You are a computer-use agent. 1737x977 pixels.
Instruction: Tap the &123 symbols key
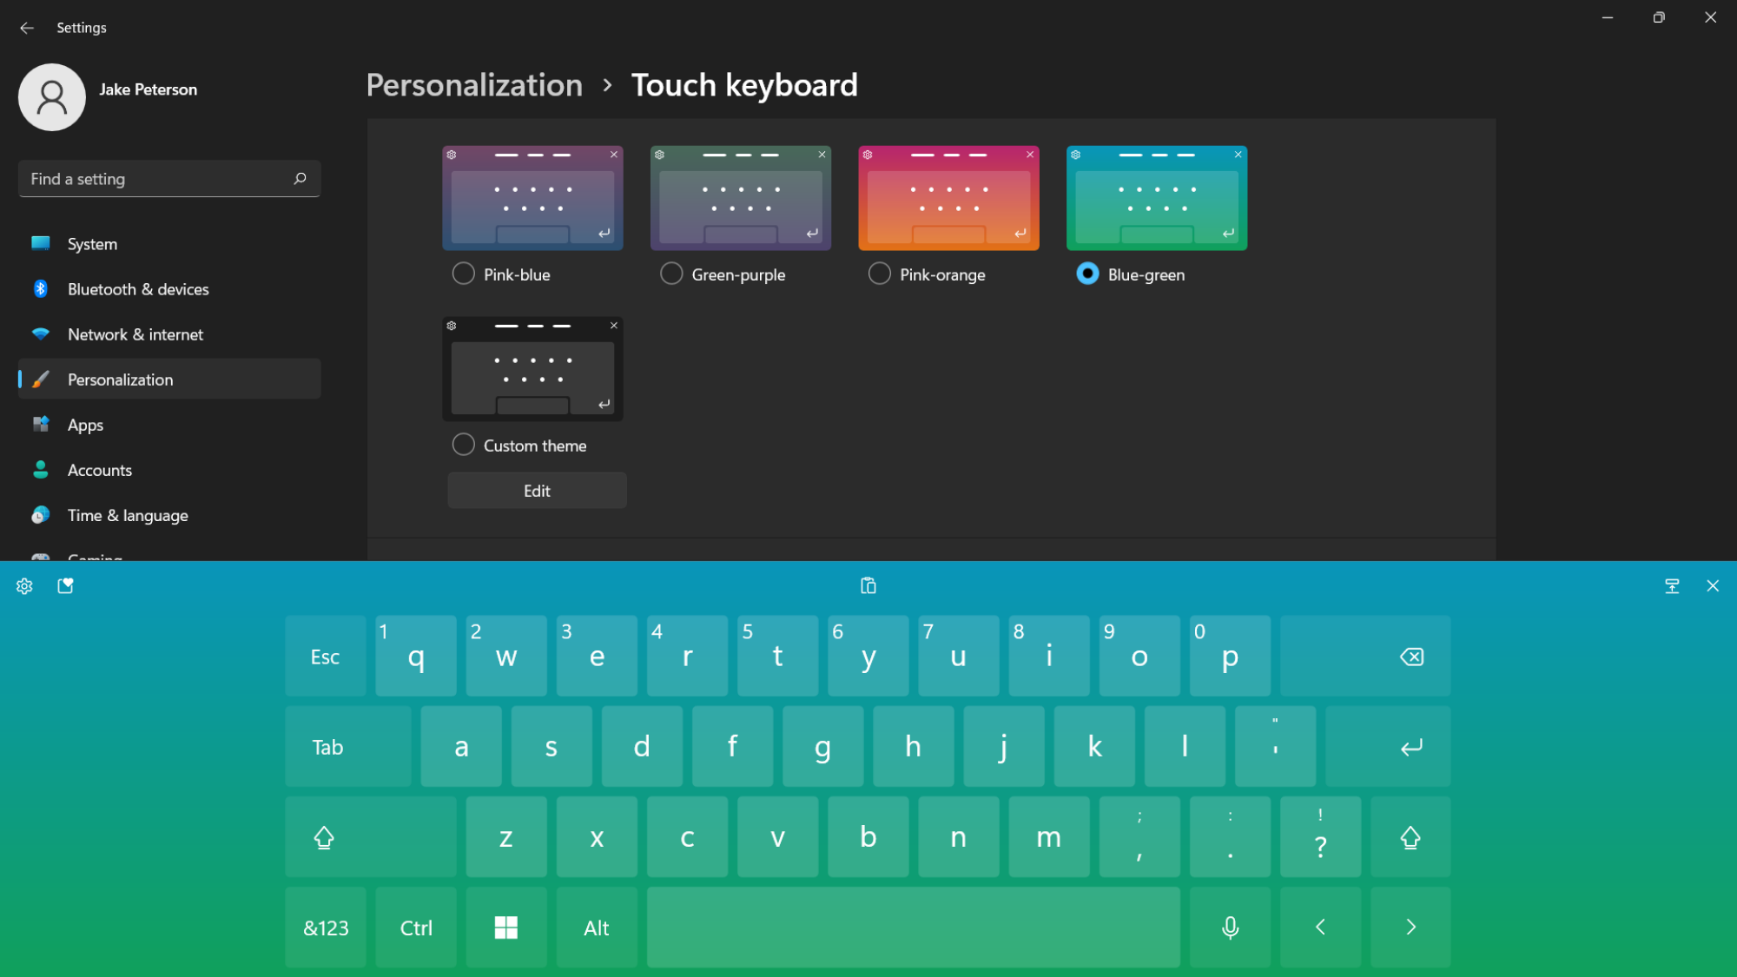326,927
